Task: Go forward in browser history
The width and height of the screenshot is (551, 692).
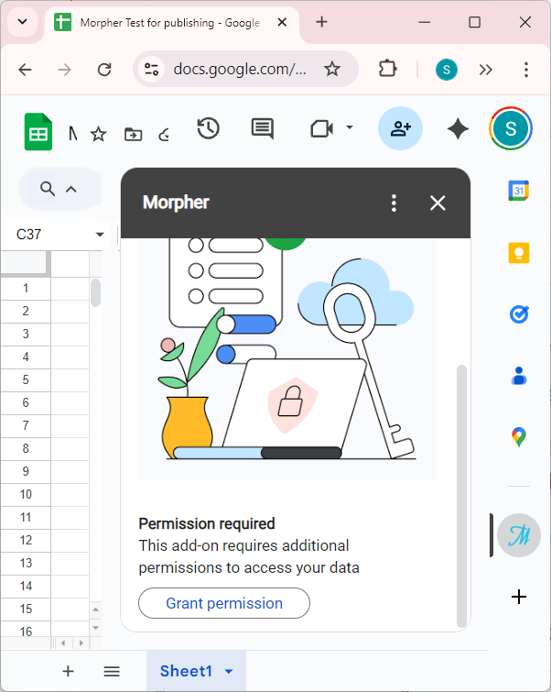Action: point(65,70)
